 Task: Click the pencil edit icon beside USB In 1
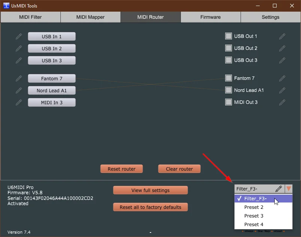pyautogui.click(x=19, y=36)
